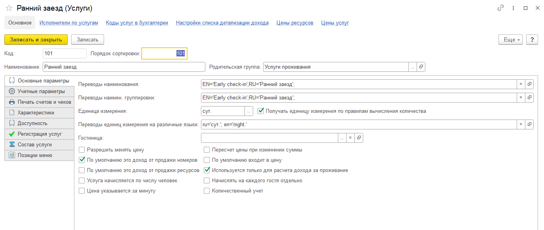Select the Позиции меню tab
The image size is (544, 230).
coord(39,155)
